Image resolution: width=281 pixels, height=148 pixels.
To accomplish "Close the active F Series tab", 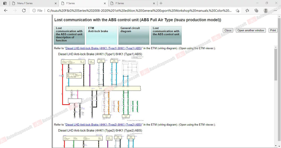I will pos(105,3).
